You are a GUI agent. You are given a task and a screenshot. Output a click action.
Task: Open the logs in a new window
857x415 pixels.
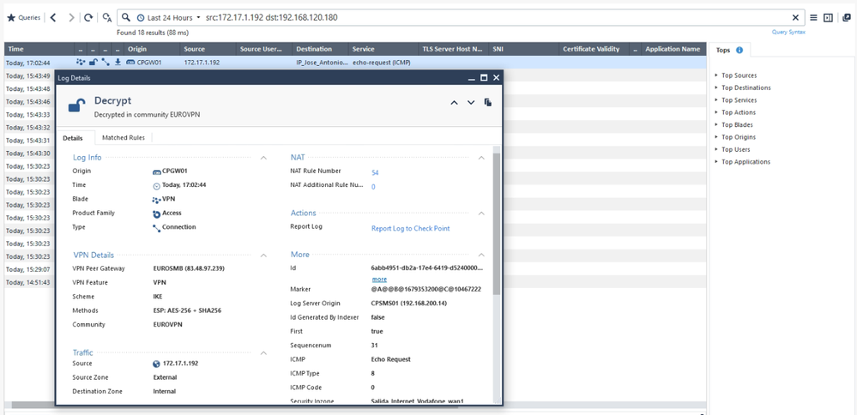847,17
